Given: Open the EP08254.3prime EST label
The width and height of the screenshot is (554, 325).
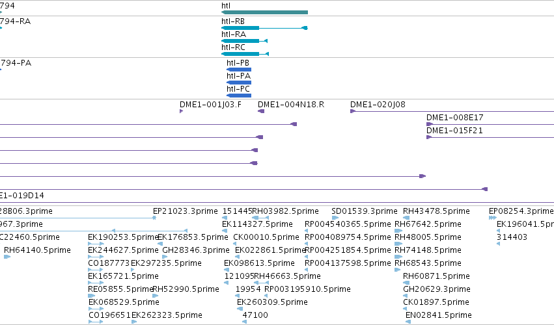Looking at the screenshot, I should [521, 211].
